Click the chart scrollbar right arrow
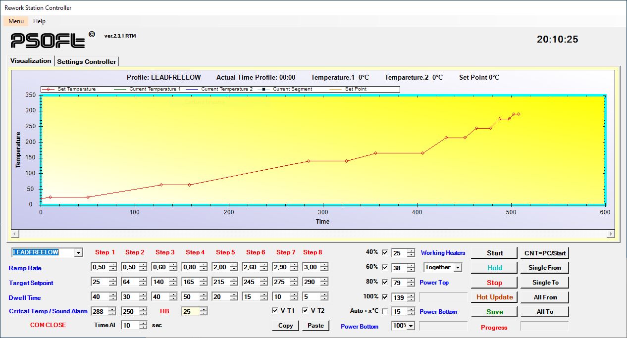 coord(611,234)
